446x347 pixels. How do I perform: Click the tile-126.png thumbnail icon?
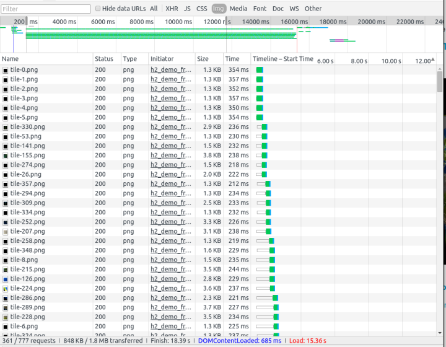click(x=6, y=279)
